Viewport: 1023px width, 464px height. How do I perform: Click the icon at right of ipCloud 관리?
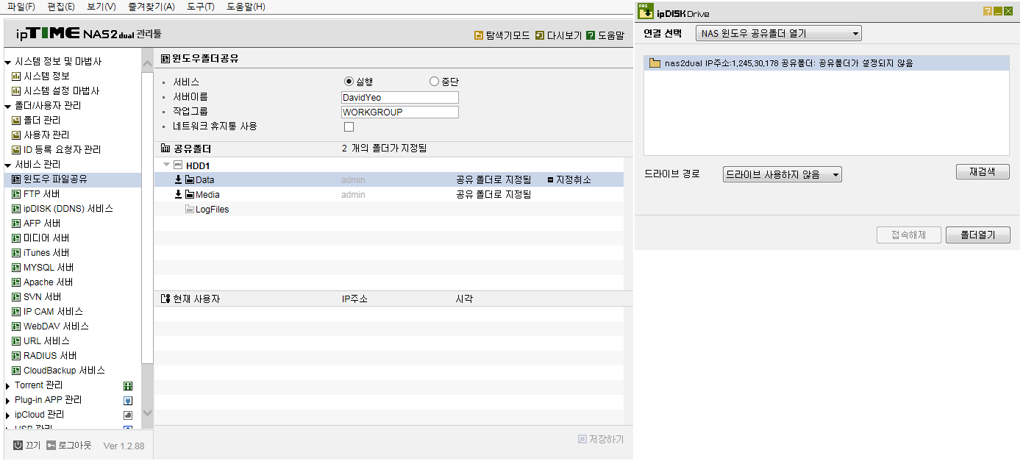(128, 415)
